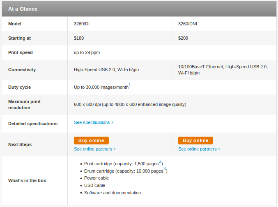Select the 3260/DI model name

(82, 24)
